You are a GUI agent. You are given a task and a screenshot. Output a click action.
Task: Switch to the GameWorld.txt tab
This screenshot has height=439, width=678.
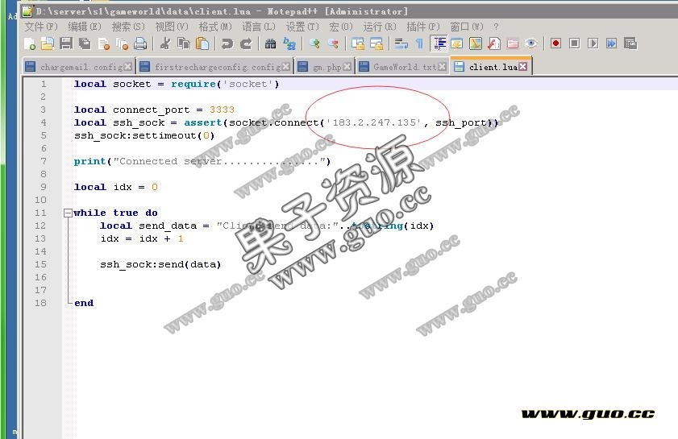point(404,67)
